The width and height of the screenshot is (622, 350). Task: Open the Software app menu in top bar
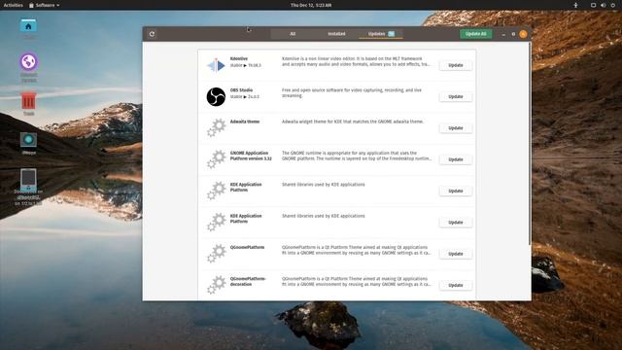tap(44, 5)
